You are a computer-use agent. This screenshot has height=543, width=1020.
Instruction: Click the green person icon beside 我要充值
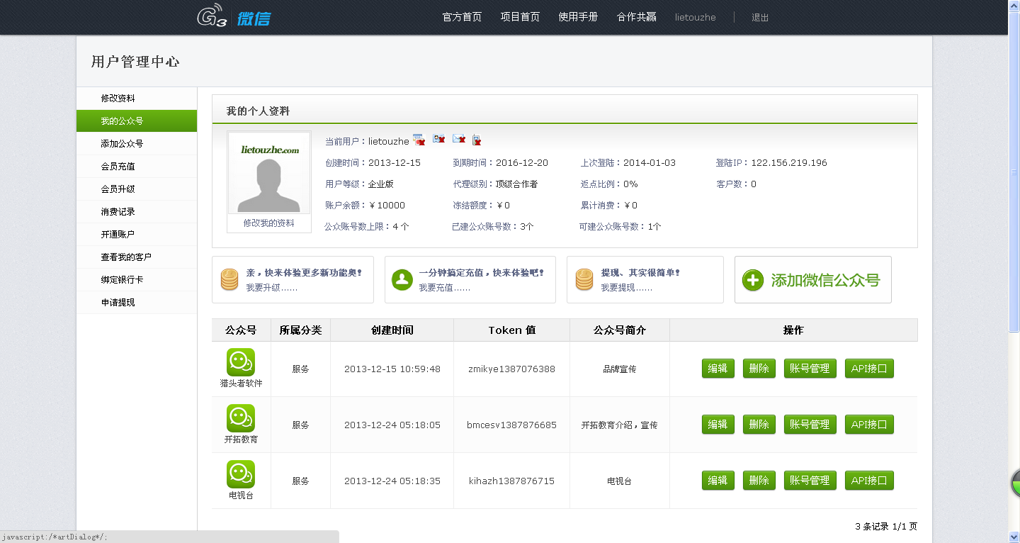(x=402, y=279)
